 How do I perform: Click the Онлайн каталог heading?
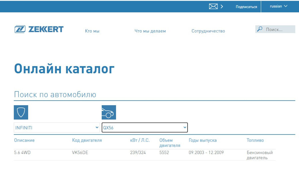point(64,69)
